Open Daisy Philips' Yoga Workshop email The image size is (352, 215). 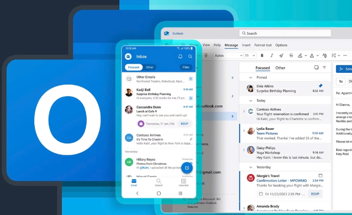285,153
